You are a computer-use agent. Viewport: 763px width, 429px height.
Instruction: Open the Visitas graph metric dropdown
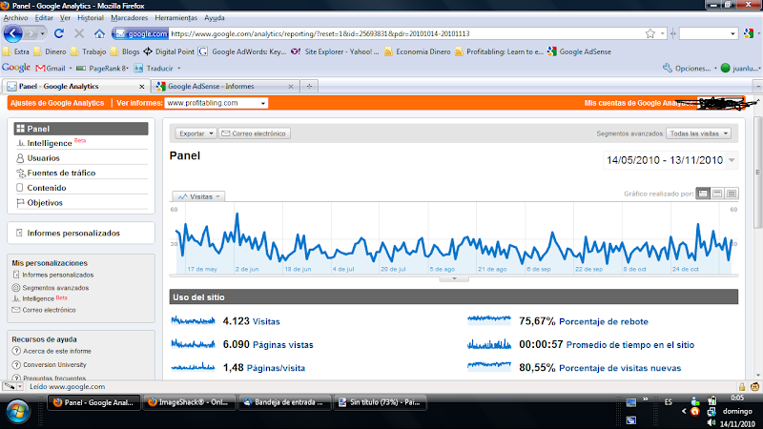pyautogui.click(x=198, y=196)
